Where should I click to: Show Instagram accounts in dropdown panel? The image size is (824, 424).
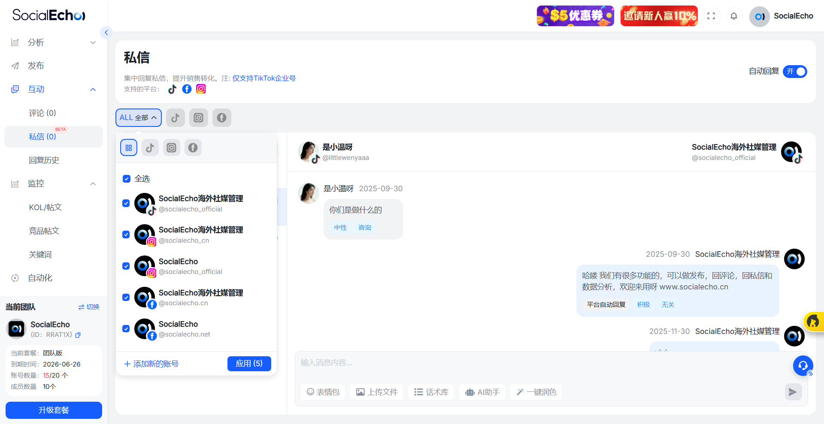[x=172, y=147]
